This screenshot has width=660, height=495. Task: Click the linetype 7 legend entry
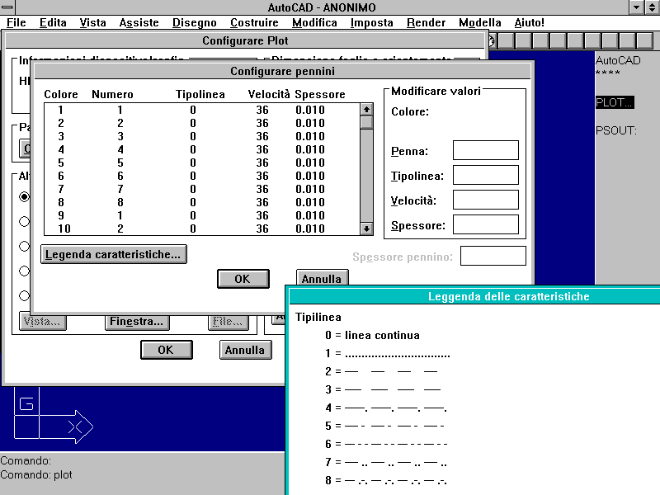386,462
